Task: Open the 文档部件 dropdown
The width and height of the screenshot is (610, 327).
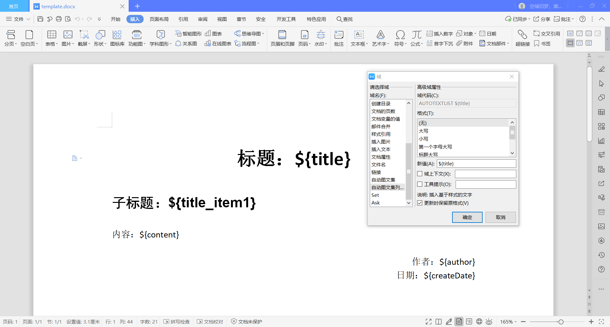Action: tap(508, 43)
